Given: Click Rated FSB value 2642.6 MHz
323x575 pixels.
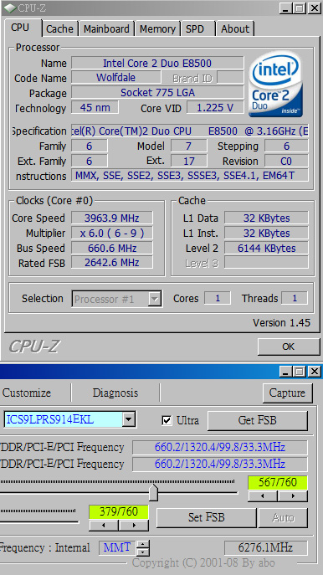Looking at the screenshot, I should (x=112, y=263).
